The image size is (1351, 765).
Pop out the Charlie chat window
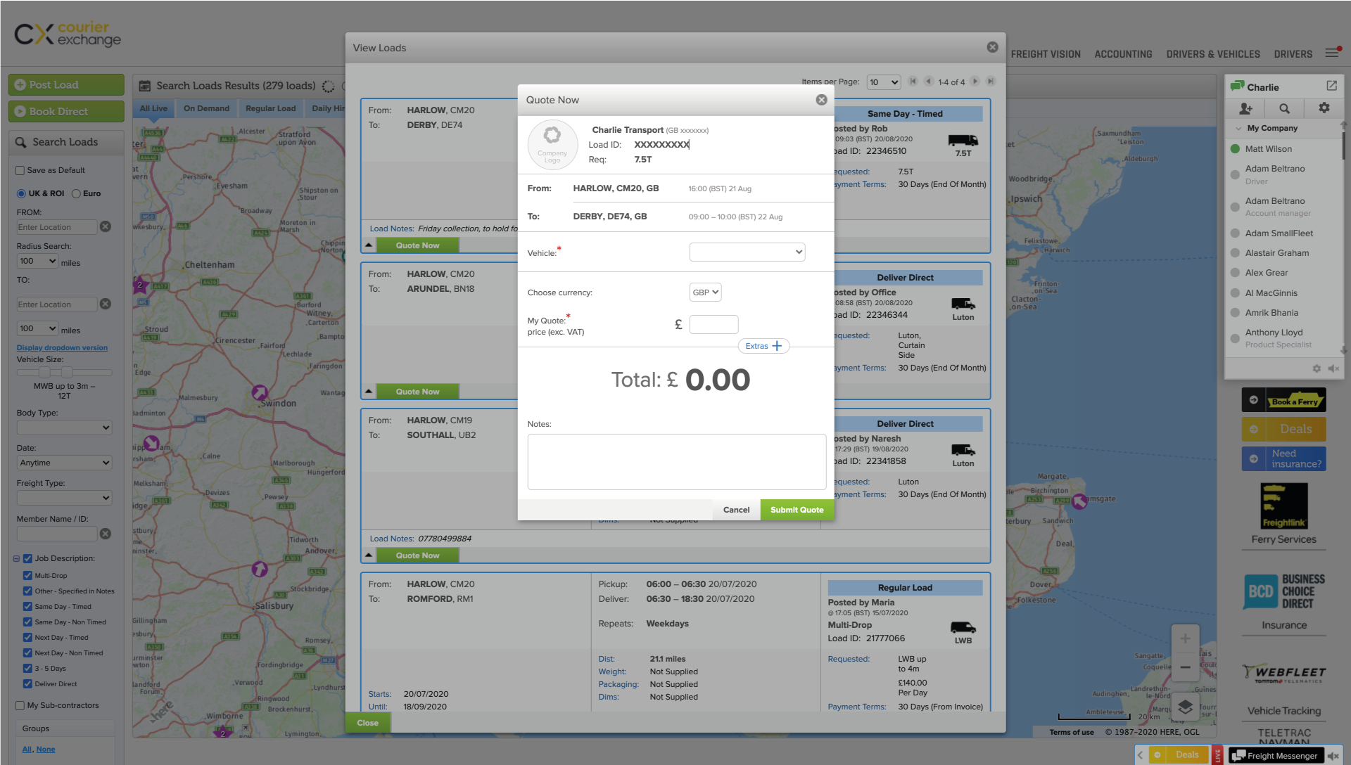1331,86
